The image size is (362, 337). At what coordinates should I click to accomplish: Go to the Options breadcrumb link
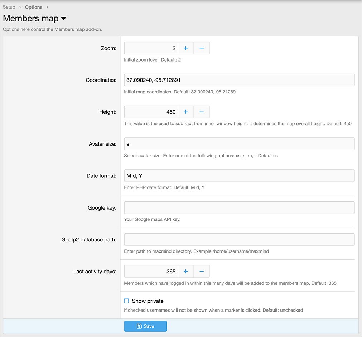pyautogui.click(x=34, y=7)
